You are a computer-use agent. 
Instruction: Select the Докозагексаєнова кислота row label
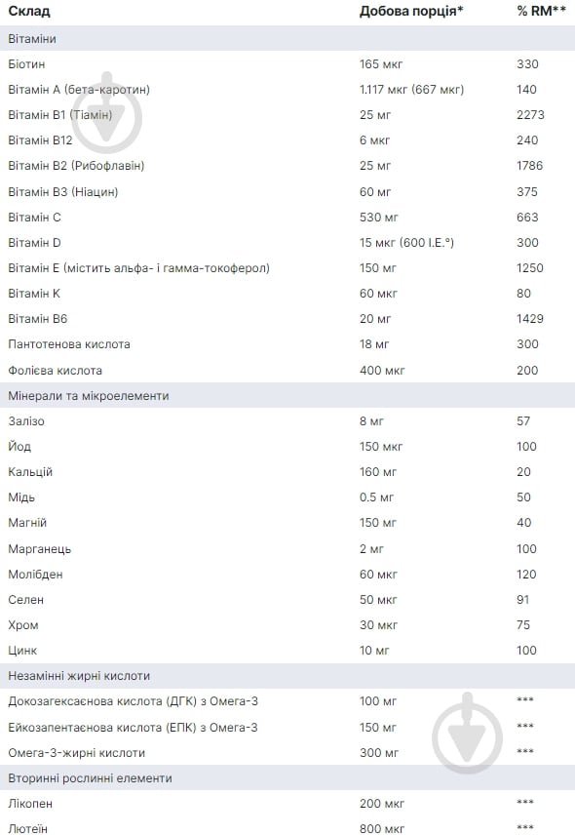(133, 701)
